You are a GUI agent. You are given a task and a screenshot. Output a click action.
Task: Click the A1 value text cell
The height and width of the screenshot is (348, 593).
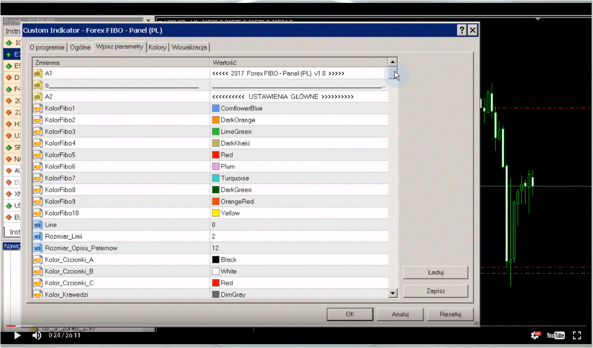click(299, 73)
